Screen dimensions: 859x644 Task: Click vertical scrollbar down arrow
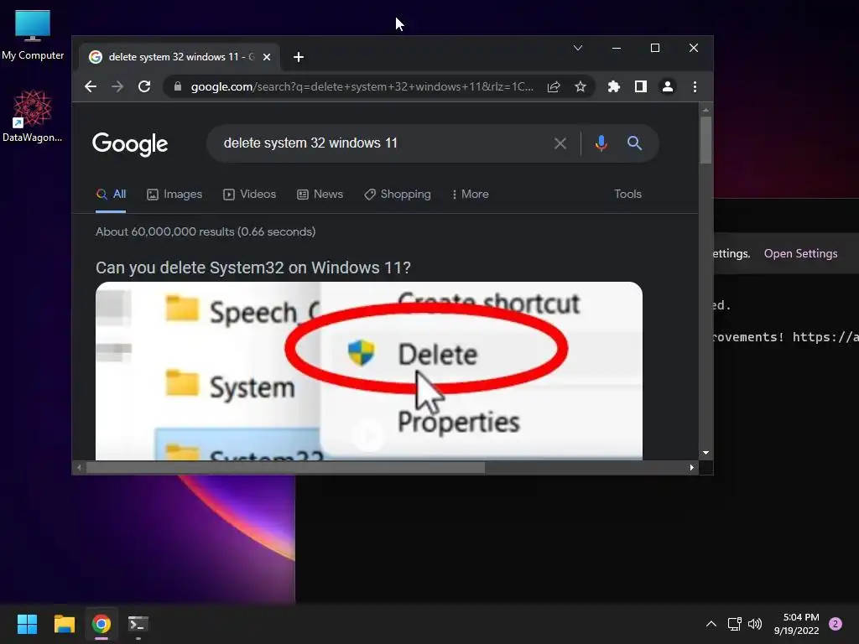(705, 453)
